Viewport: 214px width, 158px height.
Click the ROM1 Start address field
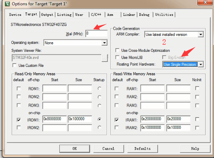[x=55, y=88]
